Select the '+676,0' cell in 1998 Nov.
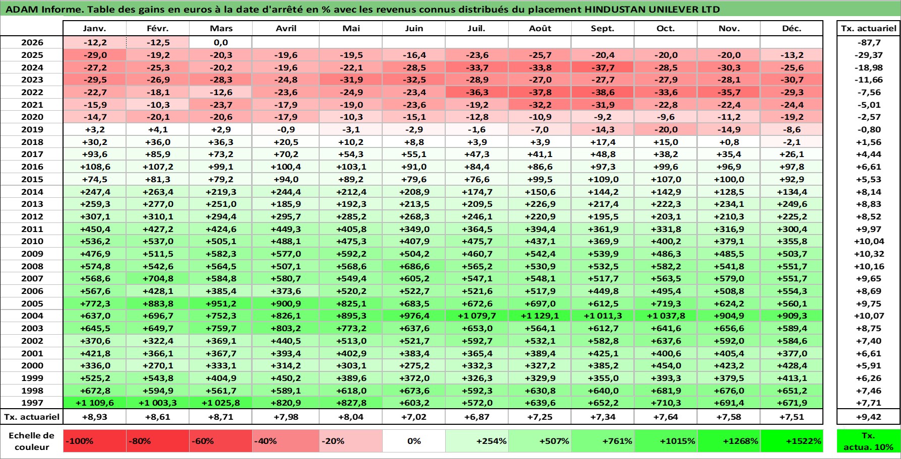 click(x=729, y=391)
